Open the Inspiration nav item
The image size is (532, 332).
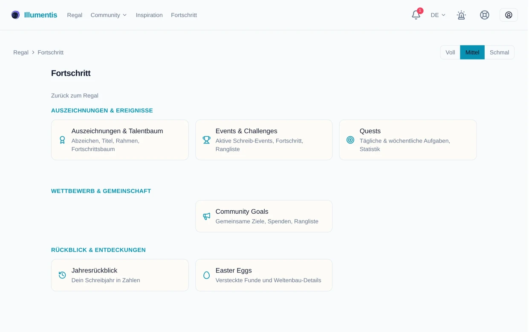tap(149, 15)
